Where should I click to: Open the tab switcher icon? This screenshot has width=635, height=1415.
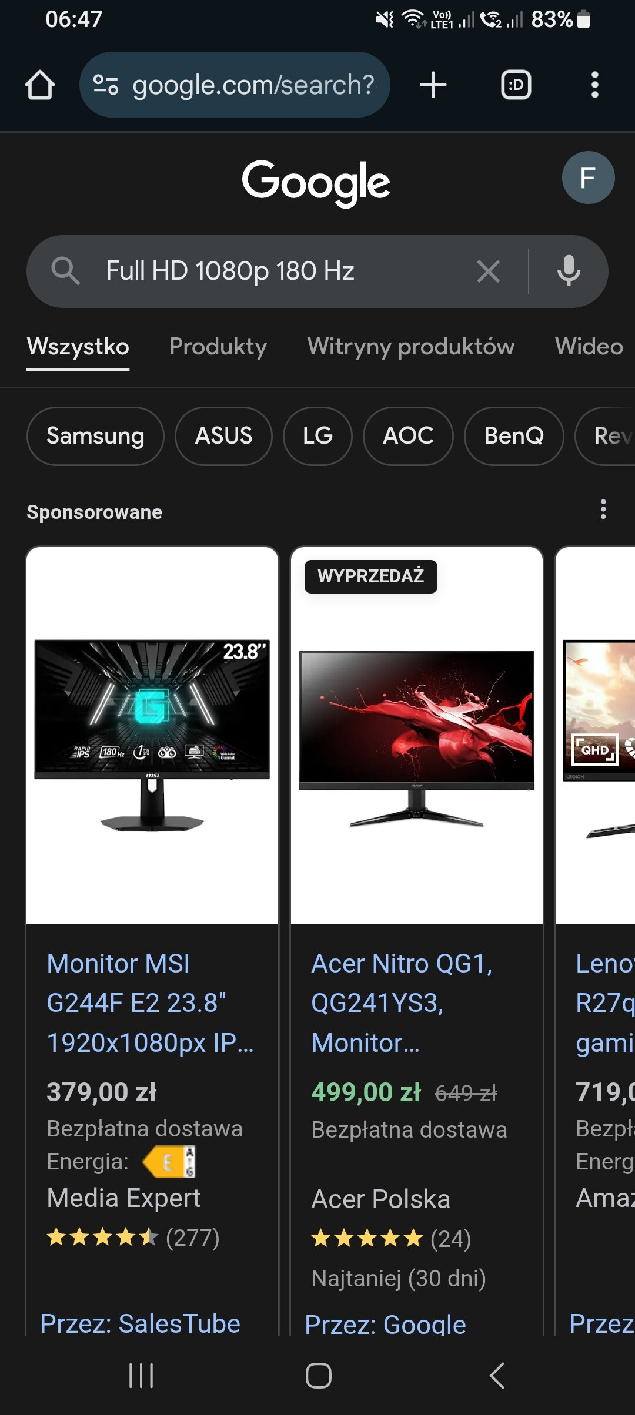516,85
